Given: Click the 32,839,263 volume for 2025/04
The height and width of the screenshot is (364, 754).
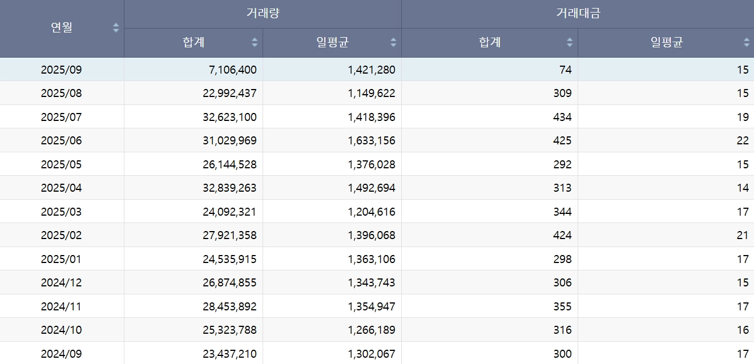Looking at the screenshot, I should point(229,188).
